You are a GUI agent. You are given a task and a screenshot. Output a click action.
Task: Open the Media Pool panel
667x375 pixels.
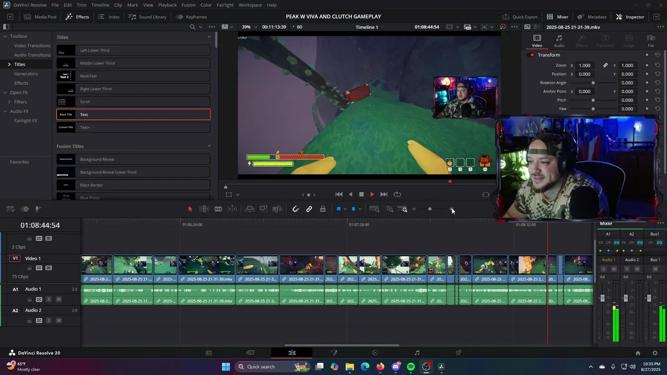(40, 17)
